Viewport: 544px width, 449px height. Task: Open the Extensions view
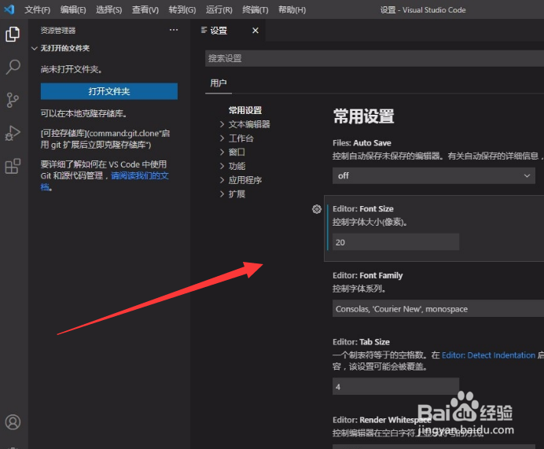pos(13,166)
